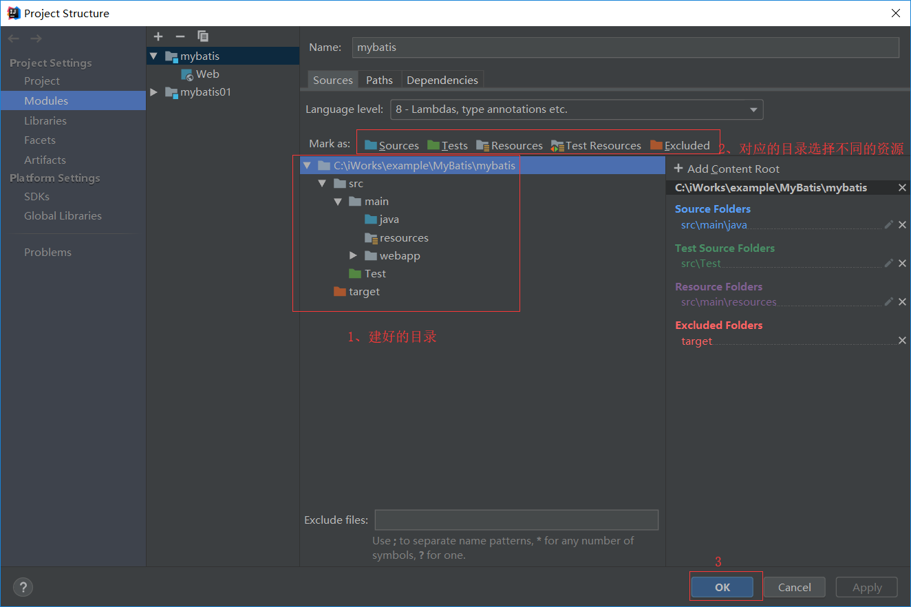Image resolution: width=911 pixels, height=607 pixels.
Task: Mark folder as Tests
Action: (447, 145)
